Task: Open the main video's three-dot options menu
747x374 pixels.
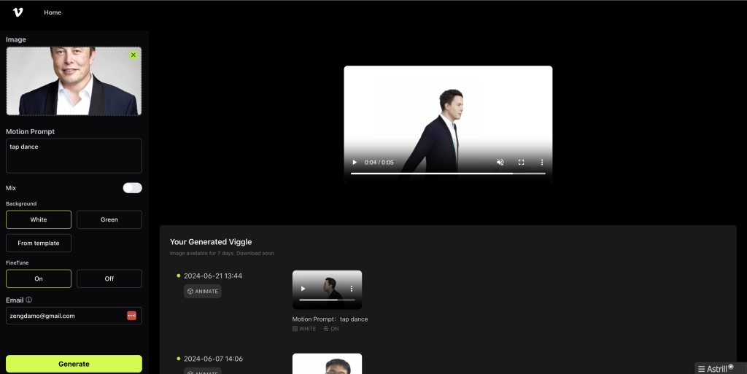Action: click(x=541, y=163)
